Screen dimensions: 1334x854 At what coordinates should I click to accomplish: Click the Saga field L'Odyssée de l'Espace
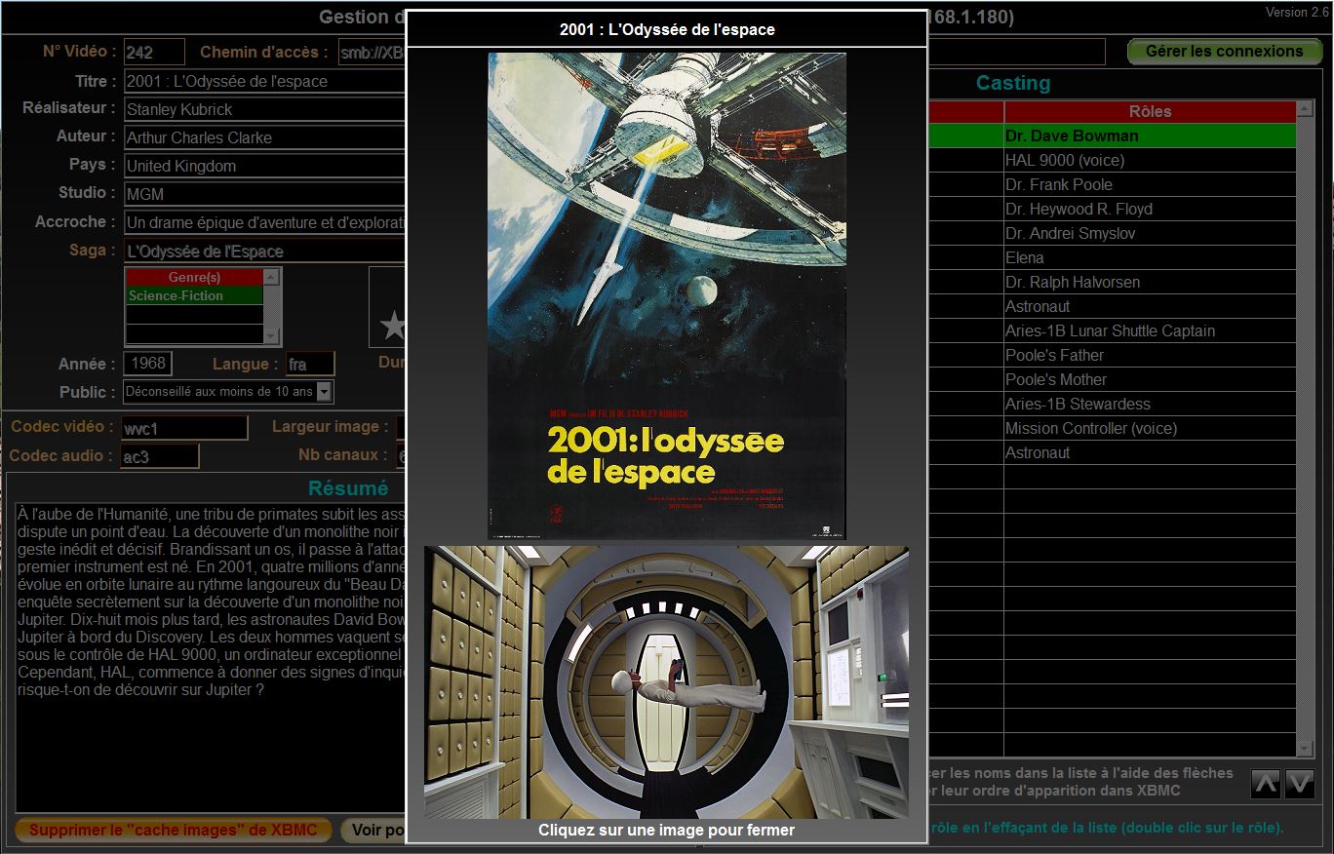pyautogui.click(x=264, y=251)
